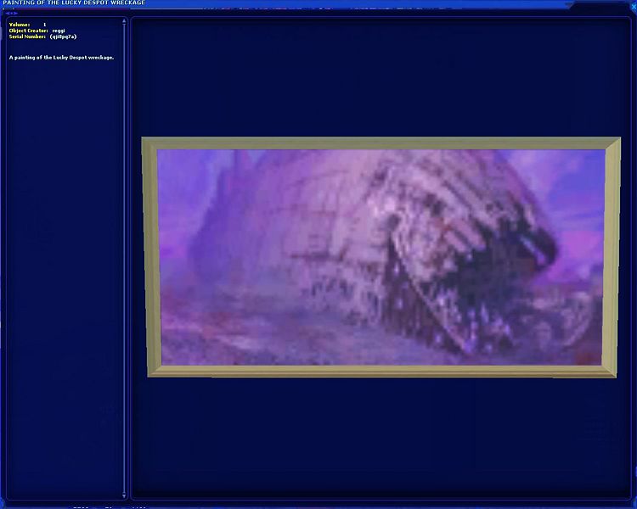
Task: Click the info panel scroll up arrow
Action: coord(124,21)
